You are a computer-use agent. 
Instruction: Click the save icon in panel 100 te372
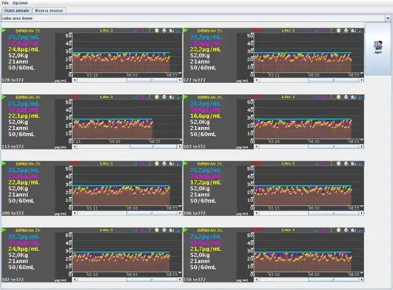[x=171, y=164]
